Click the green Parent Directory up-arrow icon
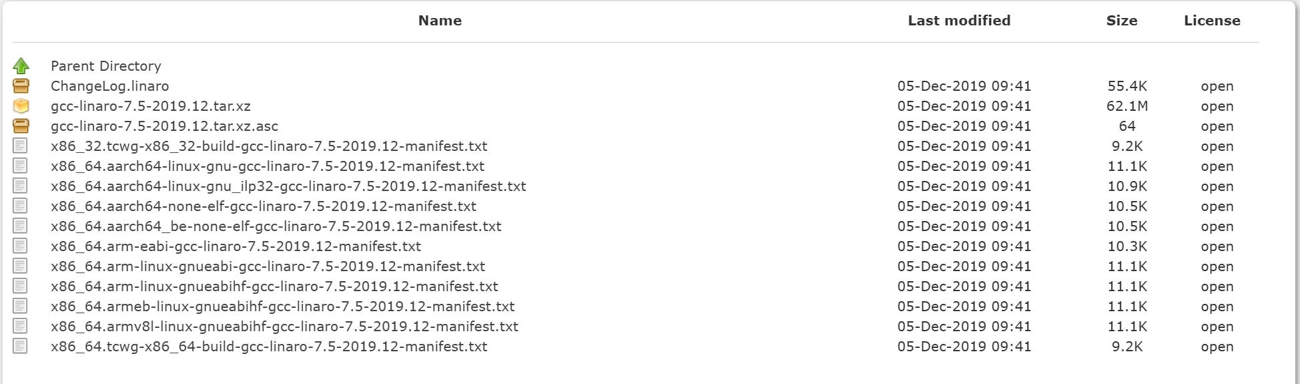The width and height of the screenshot is (1300, 384). pyautogui.click(x=21, y=65)
